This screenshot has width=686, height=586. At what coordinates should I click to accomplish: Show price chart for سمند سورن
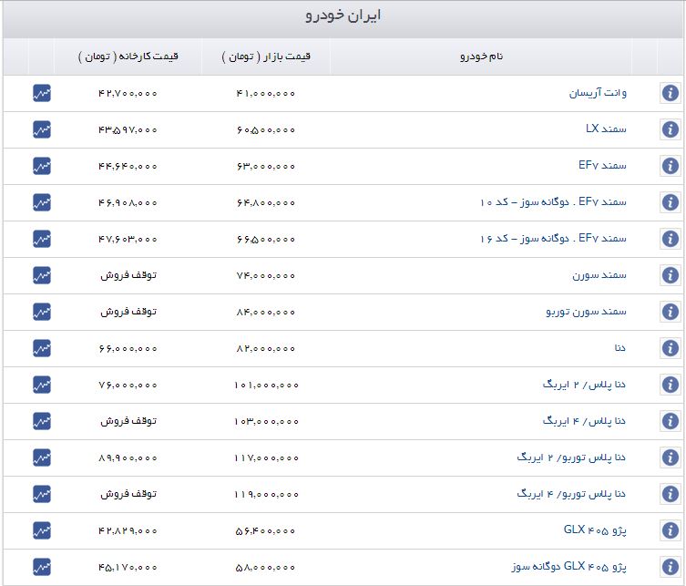(42, 275)
